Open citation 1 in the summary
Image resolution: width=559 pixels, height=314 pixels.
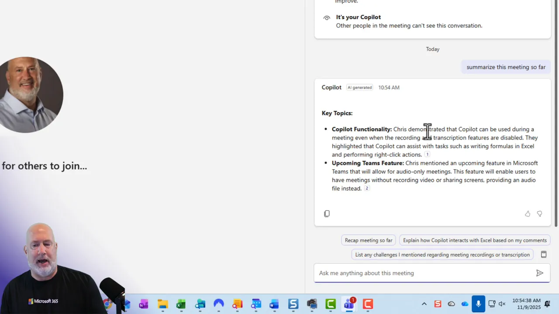pyautogui.click(x=427, y=154)
